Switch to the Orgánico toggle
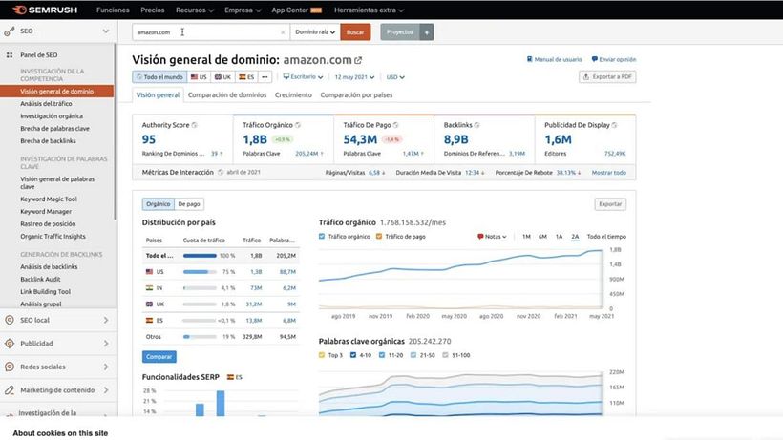The height and width of the screenshot is (440, 783). [x=159, y=204]
